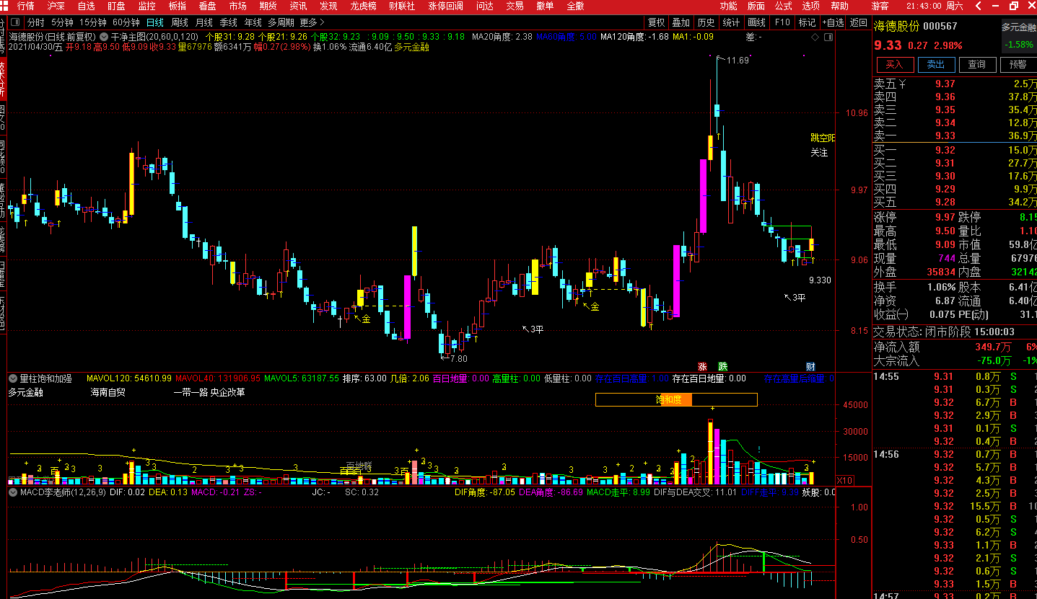Screen dimensions: 1037x599
Task: Toggle the right panel icon beside the diamond
Action: (827, 37)
